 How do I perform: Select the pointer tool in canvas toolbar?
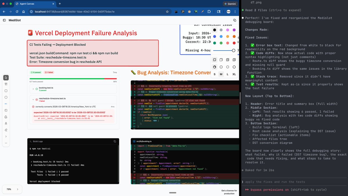[6, 78]
